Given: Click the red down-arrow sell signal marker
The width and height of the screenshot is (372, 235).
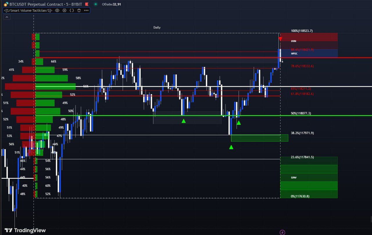Looking at the screenshot, I should [x=280, y=39].
